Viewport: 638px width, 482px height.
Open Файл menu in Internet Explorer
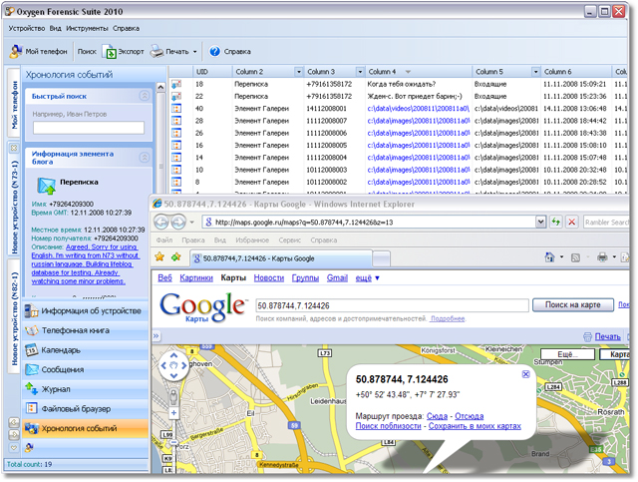tap(164, 240)
